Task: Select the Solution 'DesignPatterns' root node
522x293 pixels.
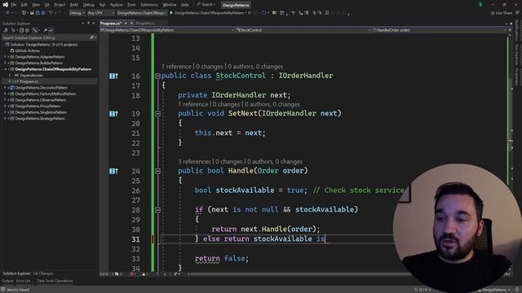Action: 43,45
